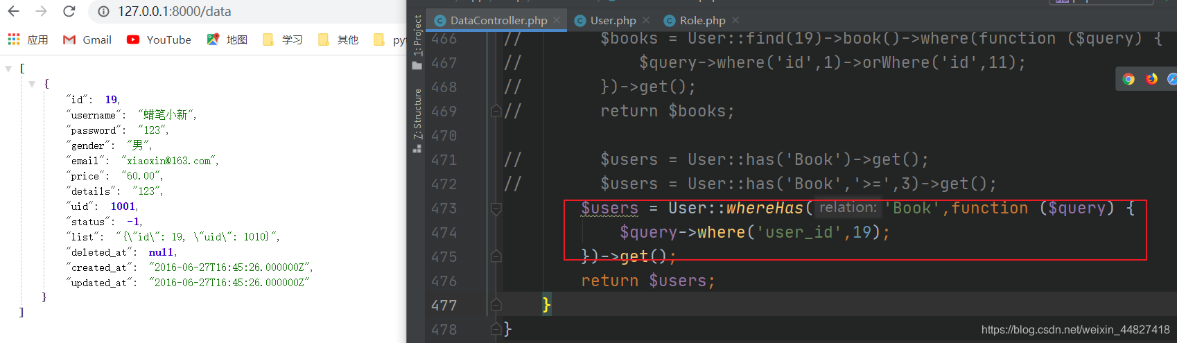
Task: Click the "status" value -1
Action: [x=134, y=222]
